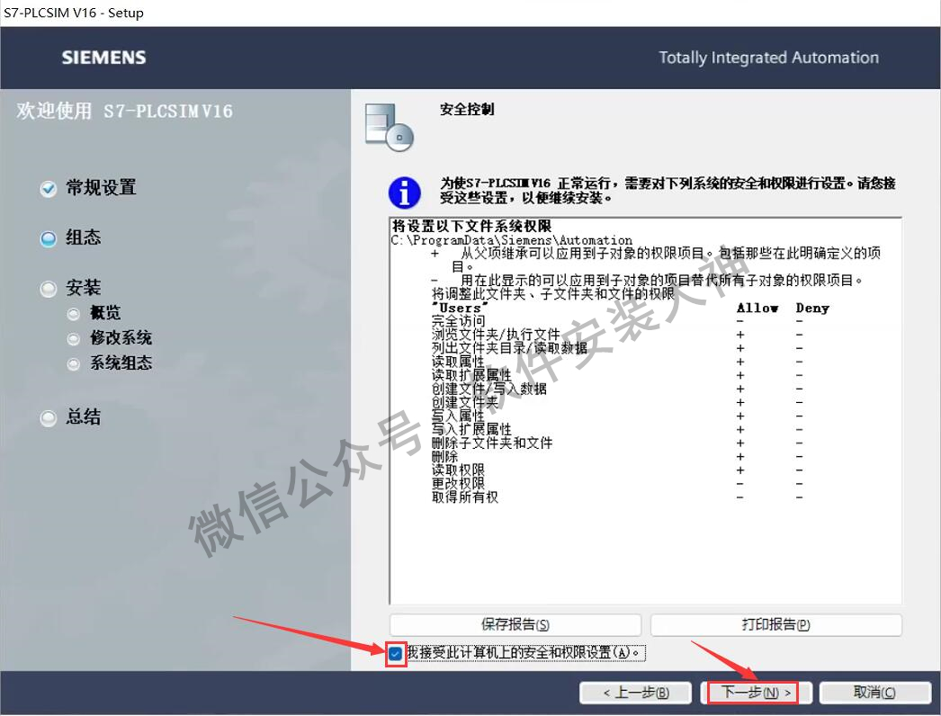Viewport: 941px width, 716px height.
Task: Click the 我接受此计算机上的安全和权限设置 label
Action: [525, 653]
